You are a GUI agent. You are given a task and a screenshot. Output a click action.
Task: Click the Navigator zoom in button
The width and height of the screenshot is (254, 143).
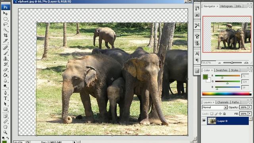[246, 63]
